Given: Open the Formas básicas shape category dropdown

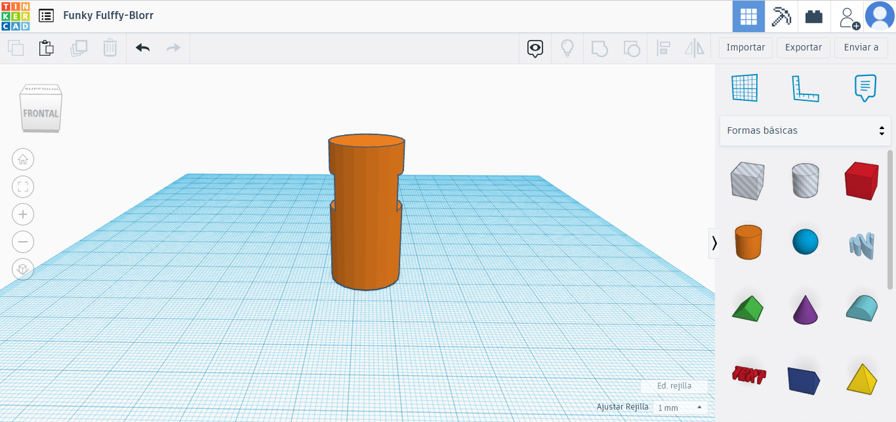Looking at the screenshot, I should (805, 130).
